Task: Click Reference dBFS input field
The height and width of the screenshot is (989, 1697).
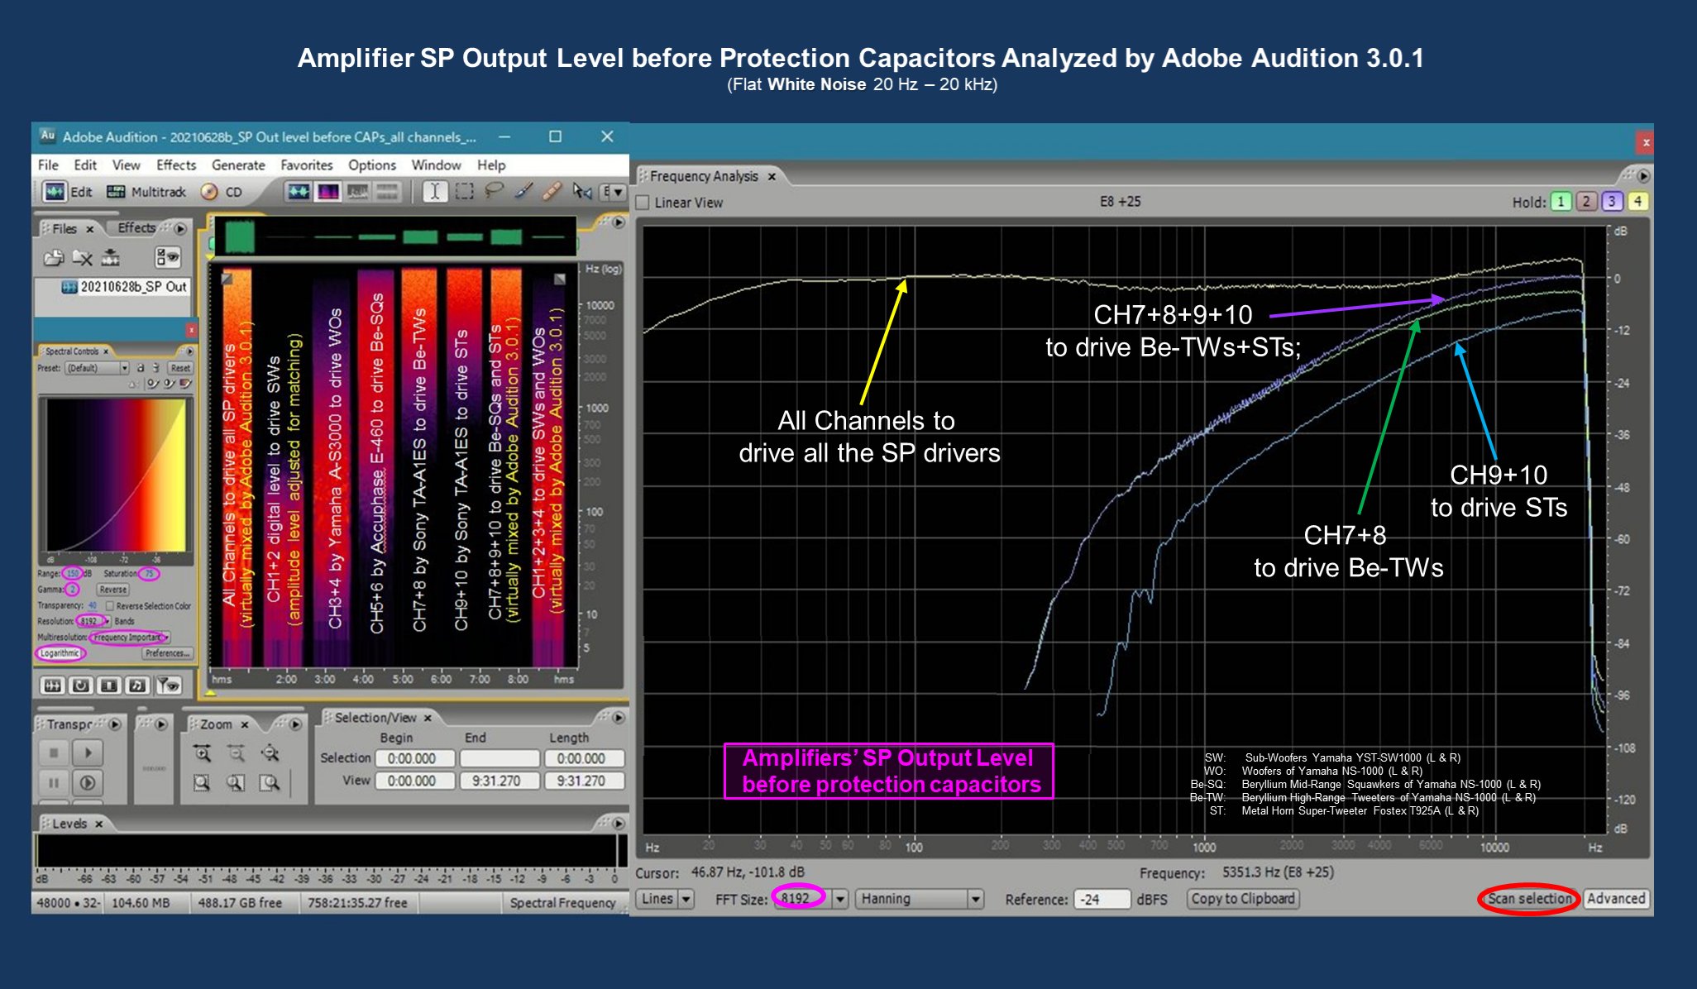Action: pyautogui.click(x=1102, y=899)
